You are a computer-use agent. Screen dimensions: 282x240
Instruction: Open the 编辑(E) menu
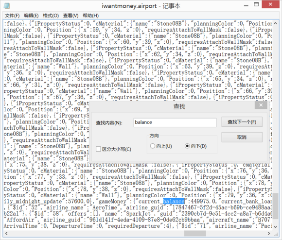(31, 16)
